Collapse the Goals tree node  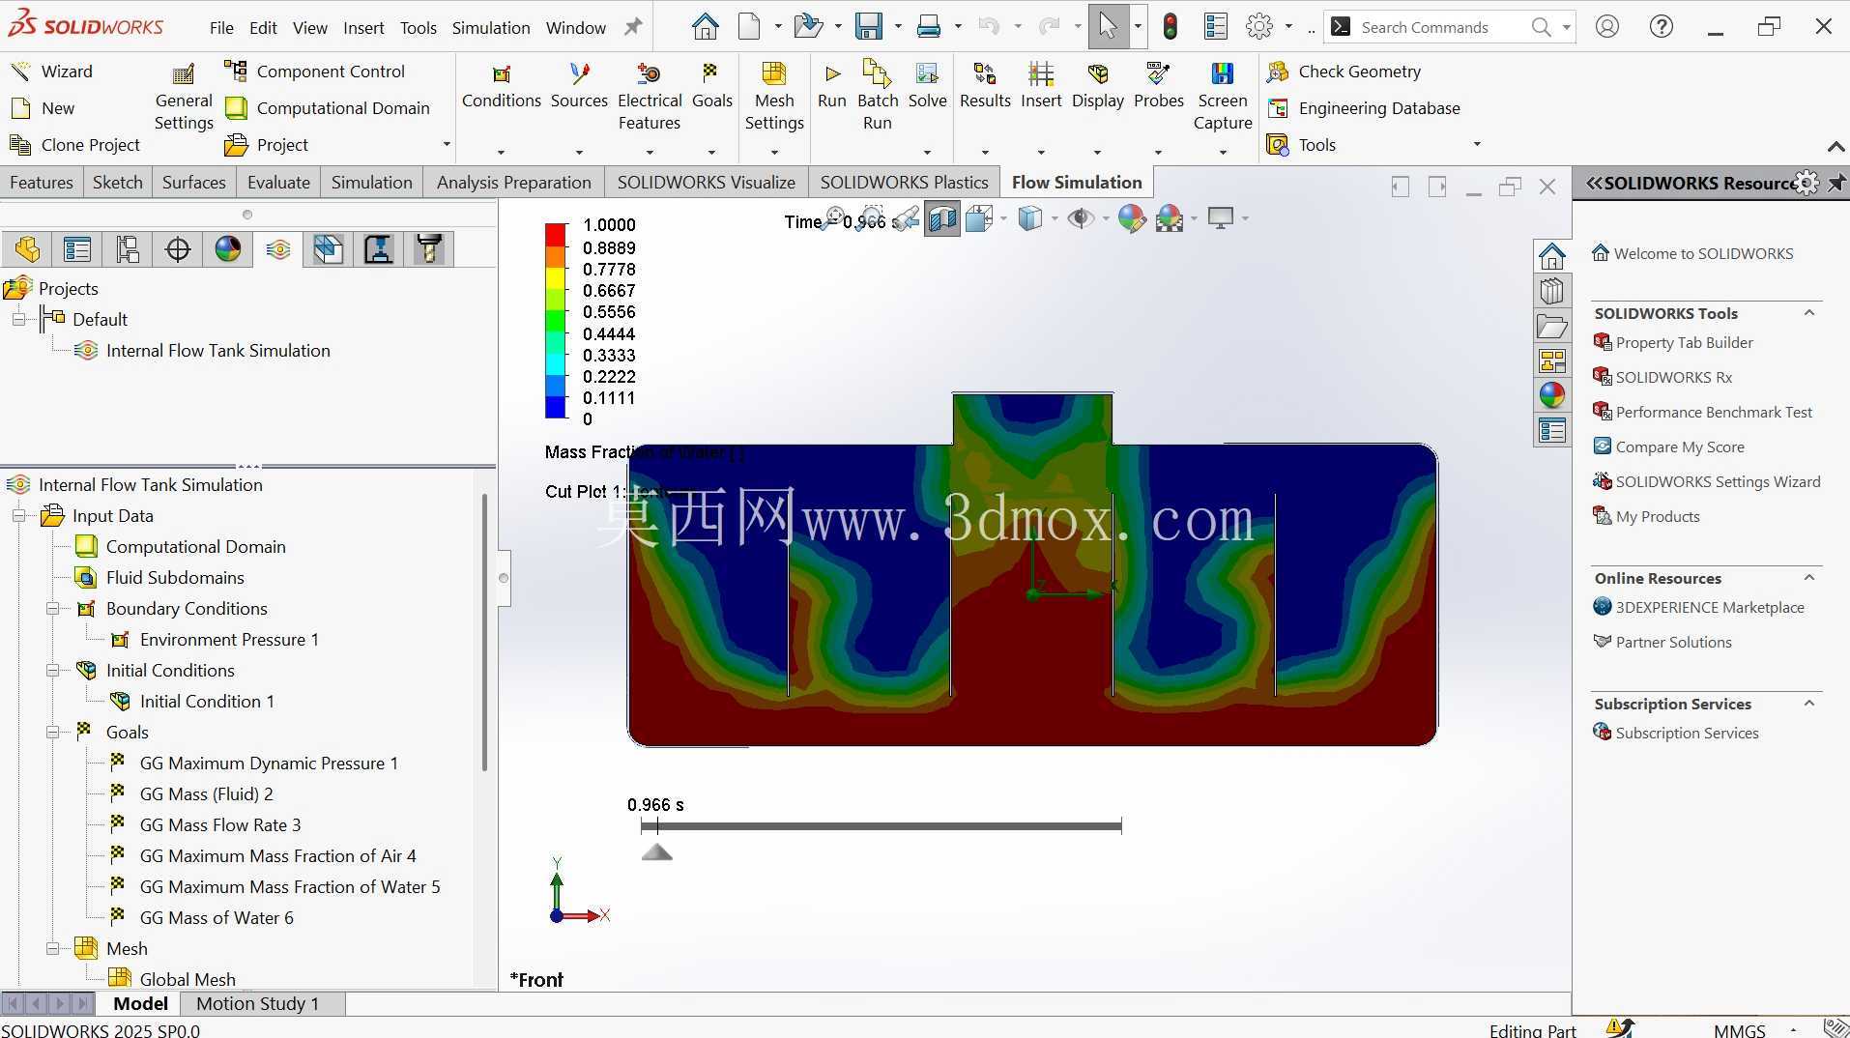click(53, 733)
